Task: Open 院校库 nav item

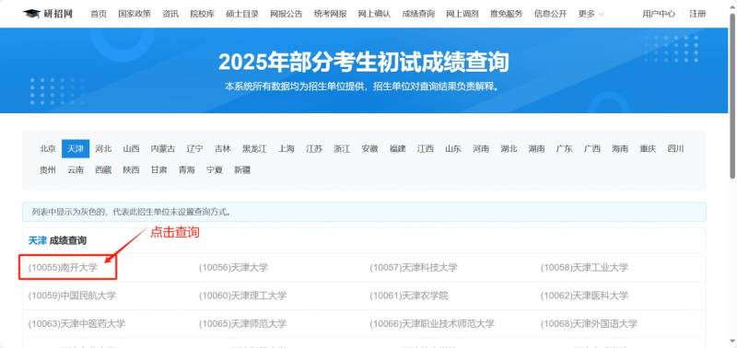Action: 202,14
